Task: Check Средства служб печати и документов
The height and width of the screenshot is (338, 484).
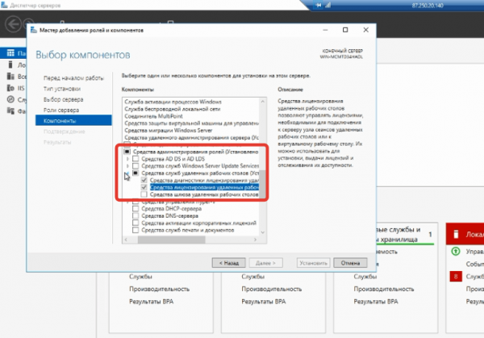Action: click(136, 230)
